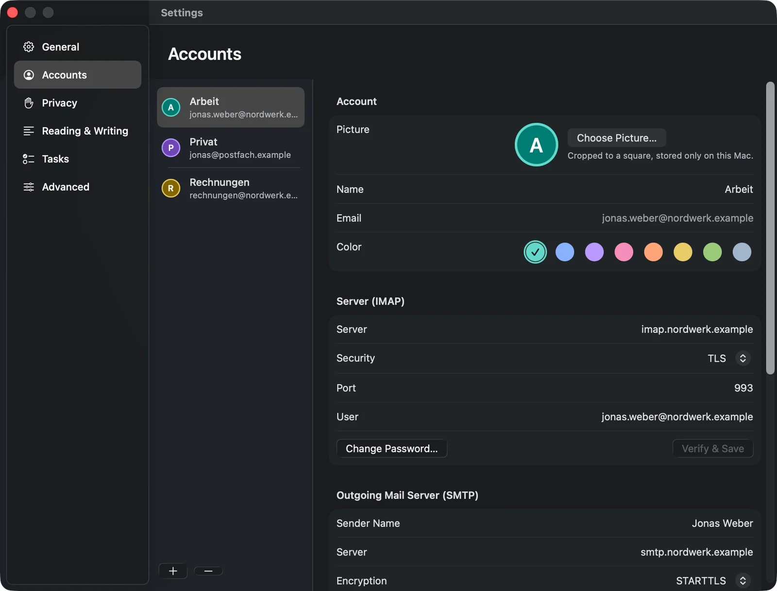Pick the purple color swatch

point(594,252)
